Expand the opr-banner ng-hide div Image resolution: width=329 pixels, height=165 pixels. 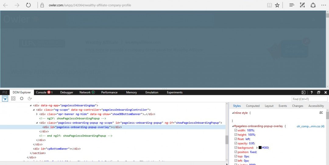(x=37, y=114)
